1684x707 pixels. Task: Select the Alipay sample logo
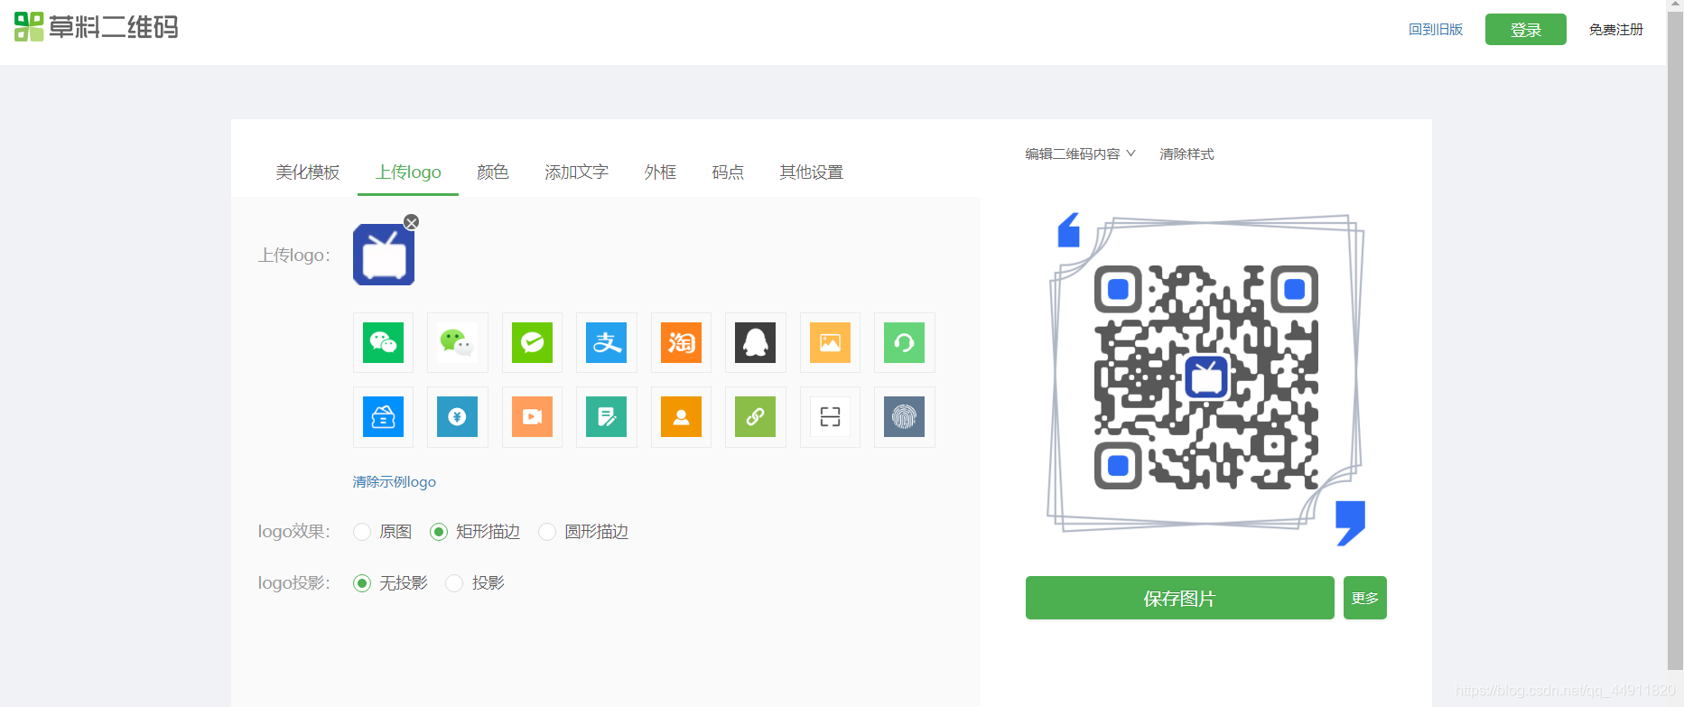coord(607,343)
